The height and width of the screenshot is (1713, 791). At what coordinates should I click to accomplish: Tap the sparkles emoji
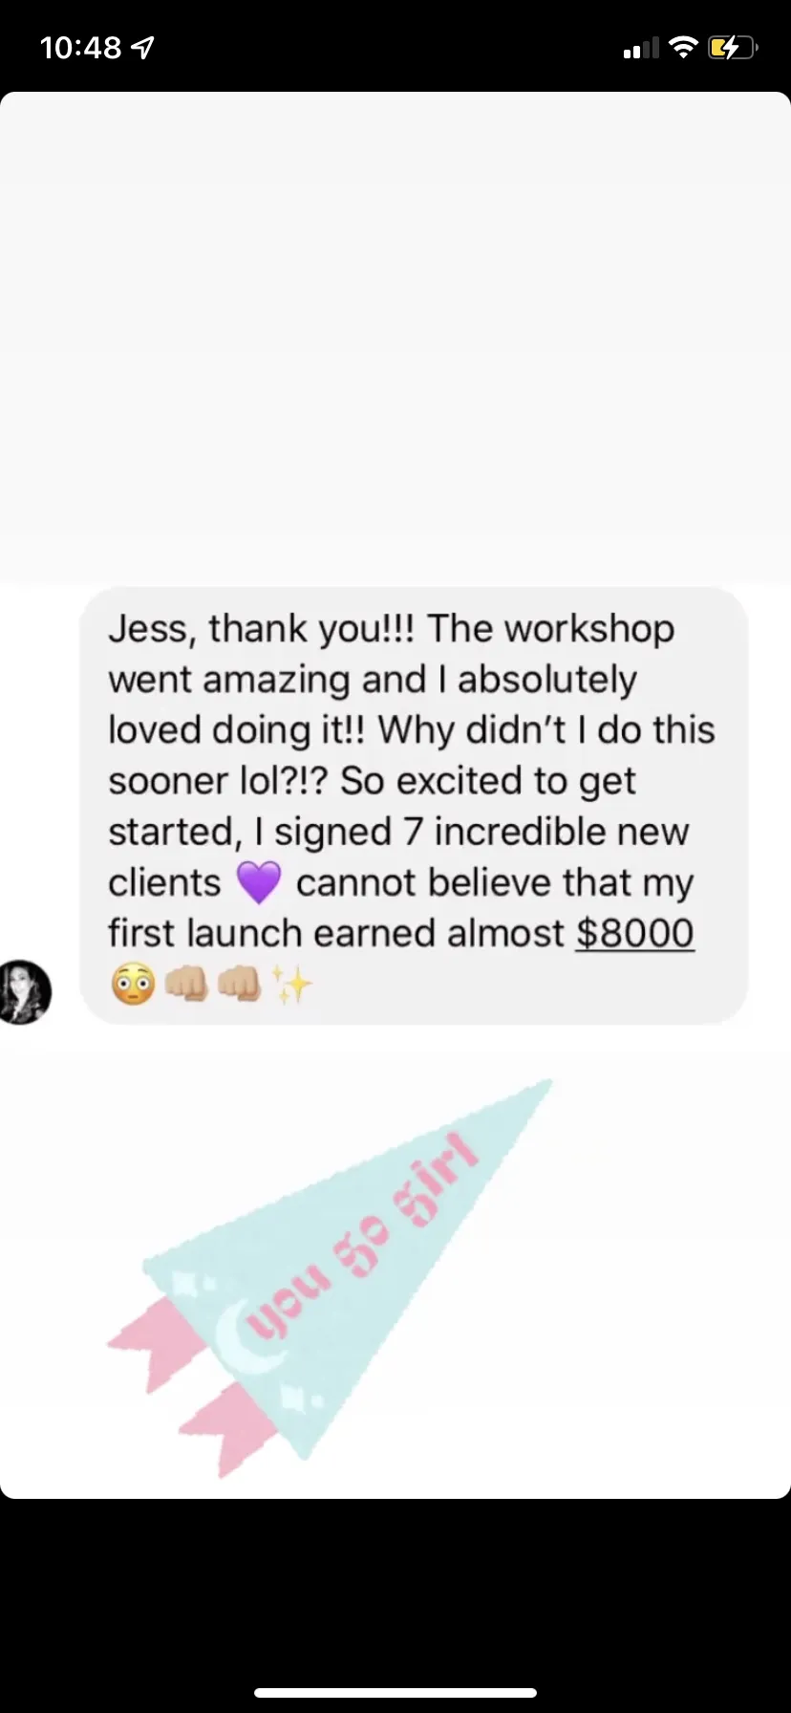click(x=292, y=985)
